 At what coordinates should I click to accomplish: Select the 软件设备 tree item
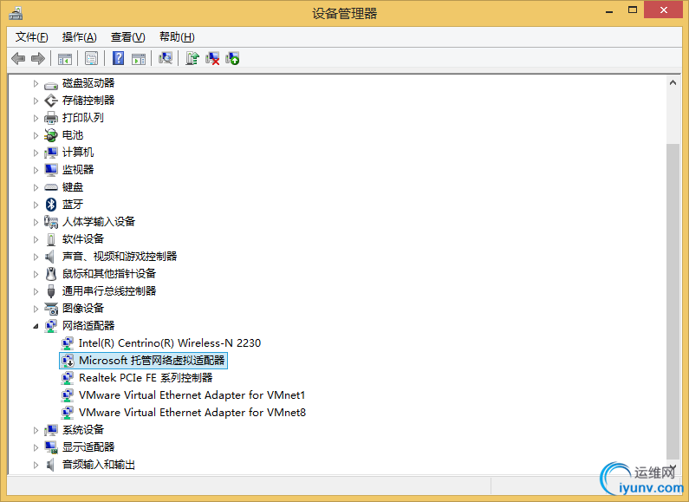point(83,239)
